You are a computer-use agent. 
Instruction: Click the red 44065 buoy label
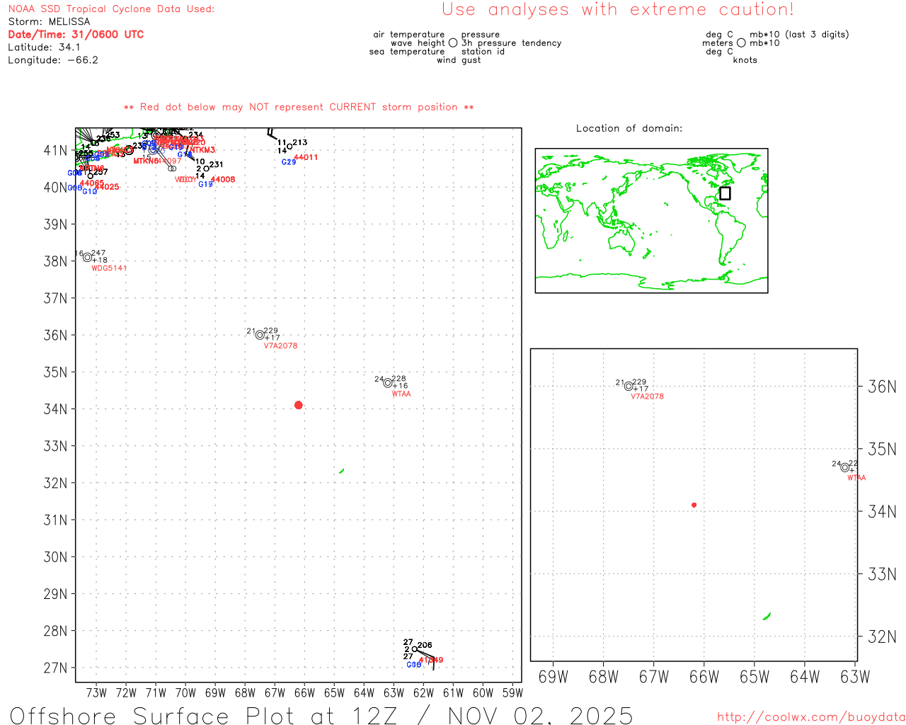coord(92,183)
